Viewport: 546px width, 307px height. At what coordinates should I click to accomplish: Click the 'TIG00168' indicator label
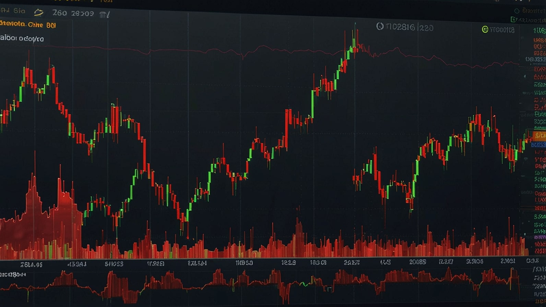tap(502, 30)
